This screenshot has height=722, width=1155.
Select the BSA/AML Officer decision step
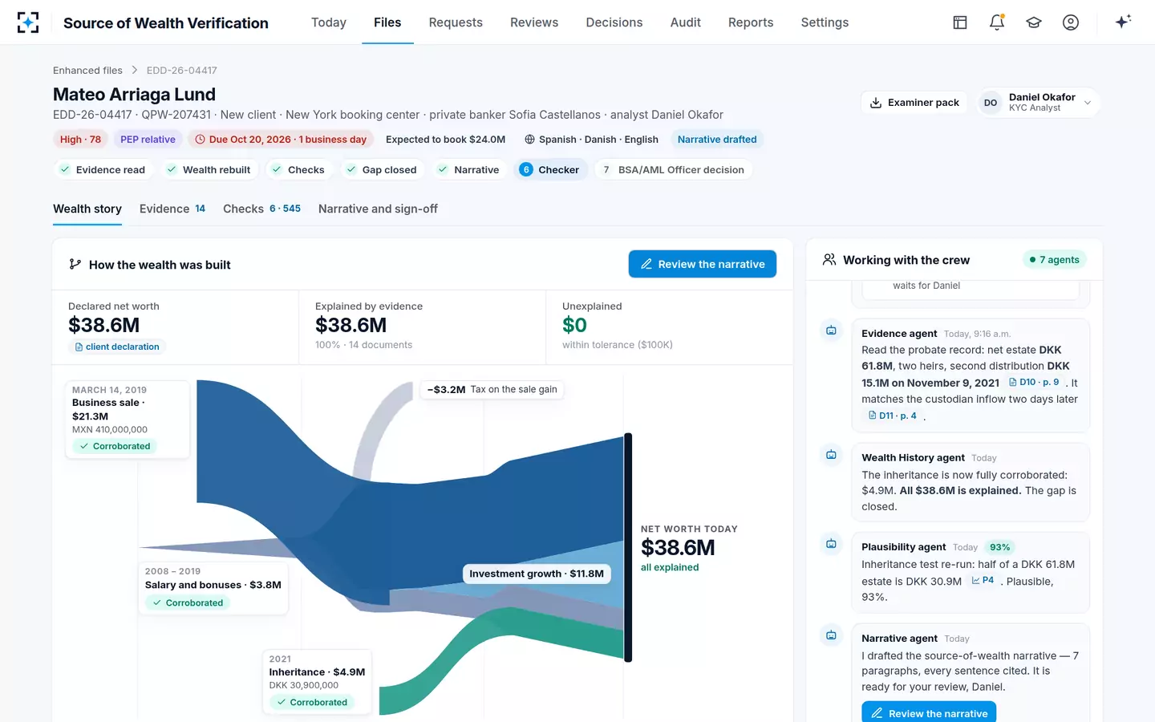[x=673, y=170]
